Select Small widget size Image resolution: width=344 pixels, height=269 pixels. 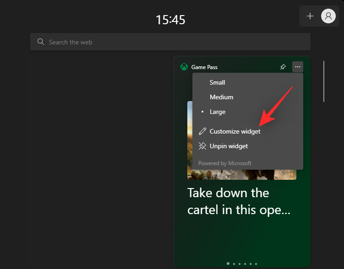point(248,82)
